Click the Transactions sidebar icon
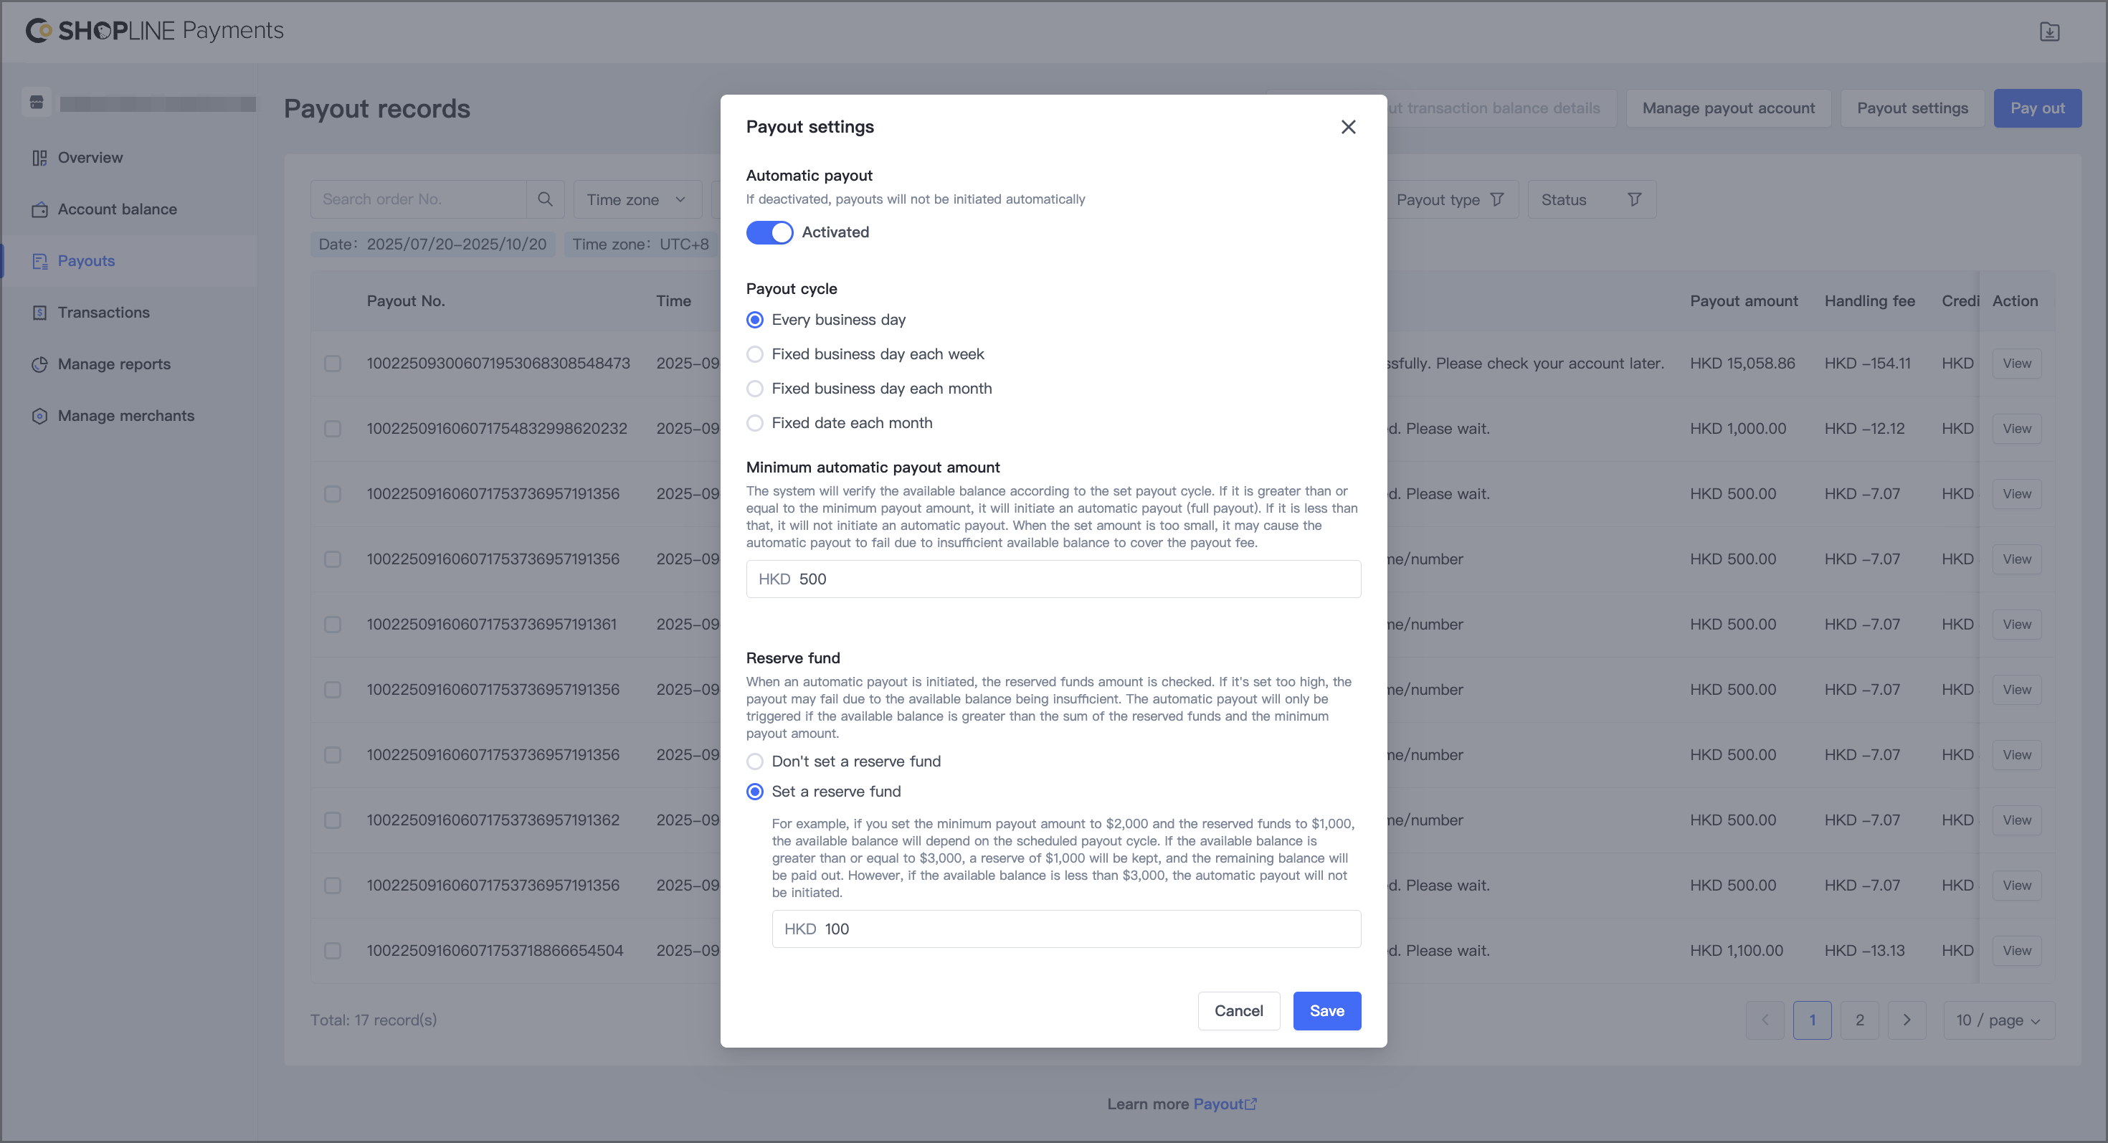This screenshot has width=2108, height=1143. [x=39, y=313]
